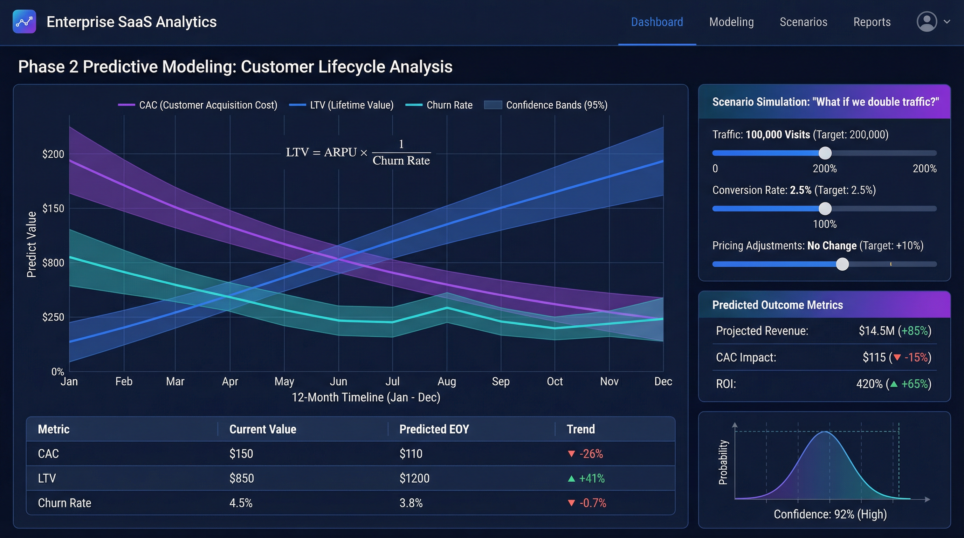
Task: Expand the account menu chevron
Action: coord(948,22)
